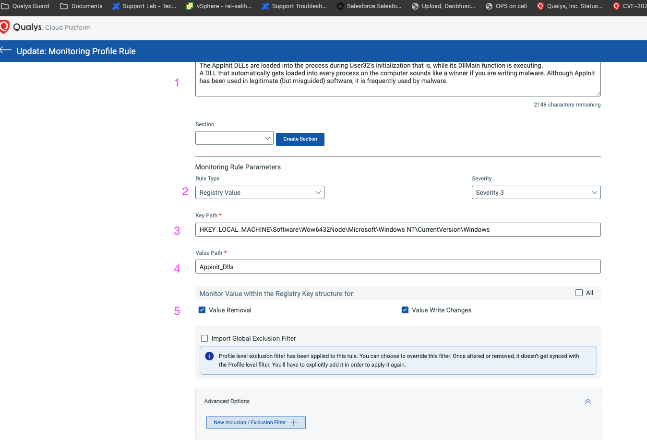Click the Qualys logo in the header
Image resolution: width=647 pixels, height=440 pixels.
click(6, 27)
